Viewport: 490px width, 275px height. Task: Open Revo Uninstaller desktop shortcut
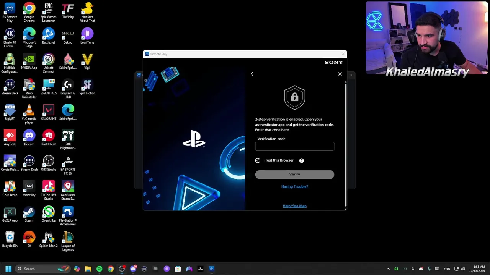[29, 89]
